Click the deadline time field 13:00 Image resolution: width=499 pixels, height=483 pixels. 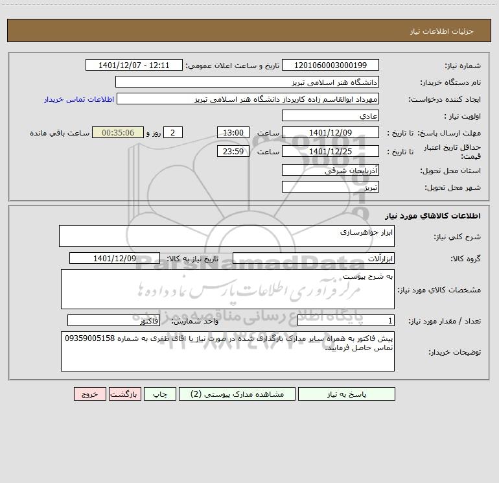233,132
